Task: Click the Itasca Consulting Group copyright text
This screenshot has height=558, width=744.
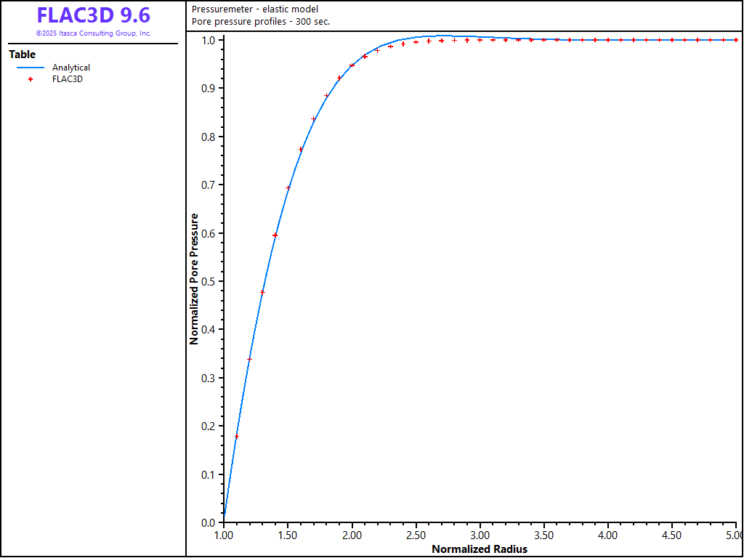Action: point(93,33)
